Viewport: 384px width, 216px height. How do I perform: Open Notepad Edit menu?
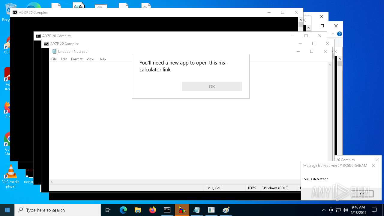click(64, 59)
